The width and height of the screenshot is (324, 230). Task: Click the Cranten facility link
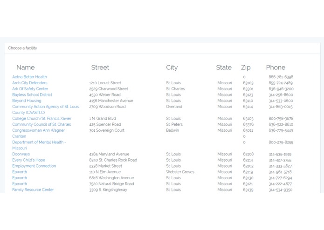19,136
